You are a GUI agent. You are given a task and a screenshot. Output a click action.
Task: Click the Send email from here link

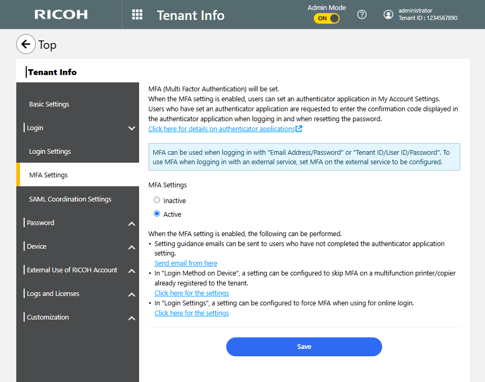186,263
